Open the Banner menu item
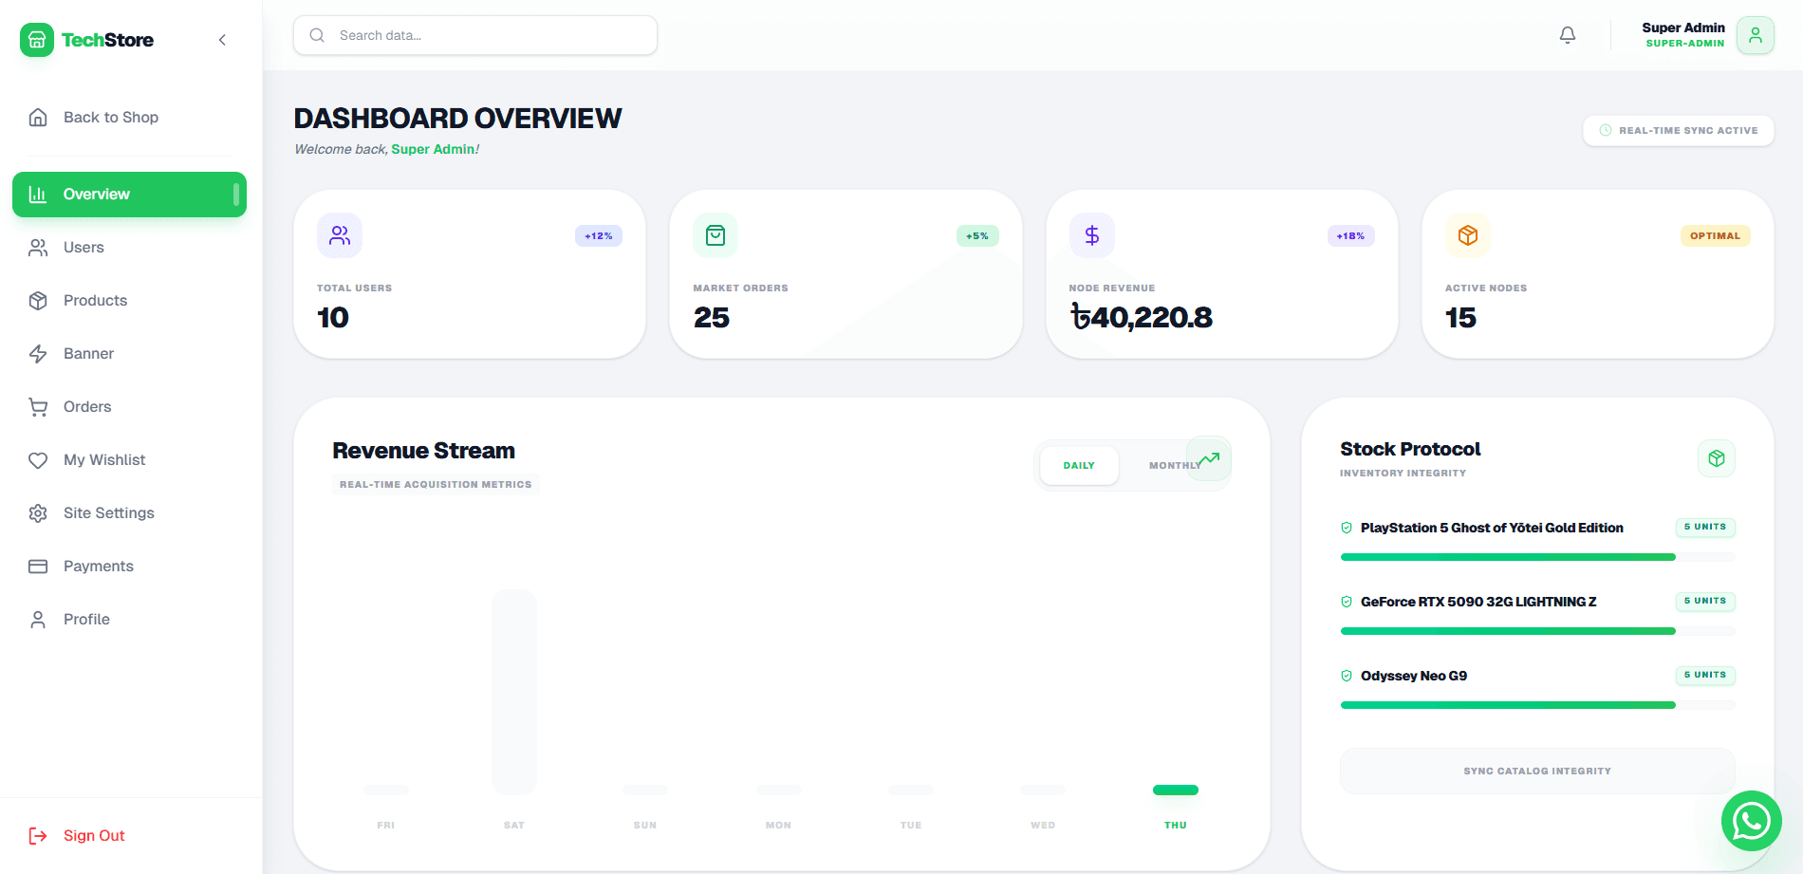The width and height of the screenshot is (1803, 874). pos(129,354)
